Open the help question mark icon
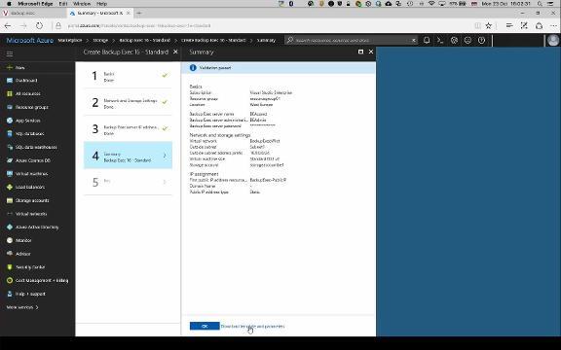The image size is (561, 350). [x=481, y=40]
